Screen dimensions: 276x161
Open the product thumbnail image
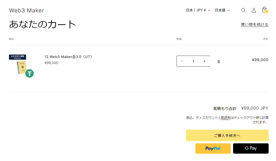[21, 66]
